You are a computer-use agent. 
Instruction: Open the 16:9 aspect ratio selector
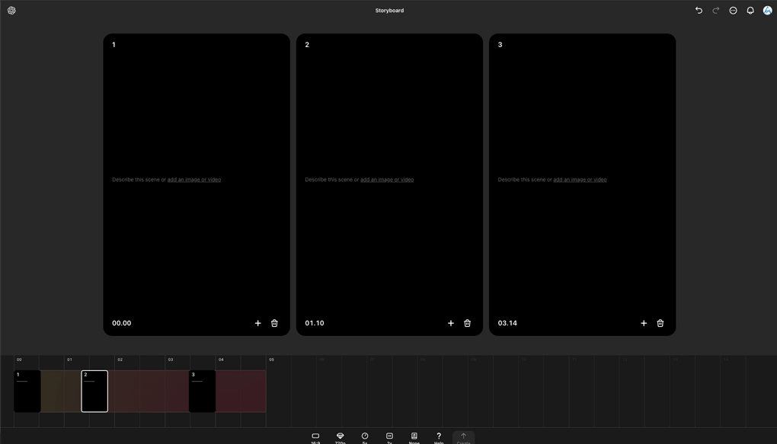pos(315,438)
